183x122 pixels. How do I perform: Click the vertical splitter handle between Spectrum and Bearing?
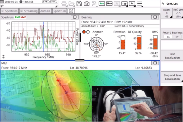tap(80, 37)
